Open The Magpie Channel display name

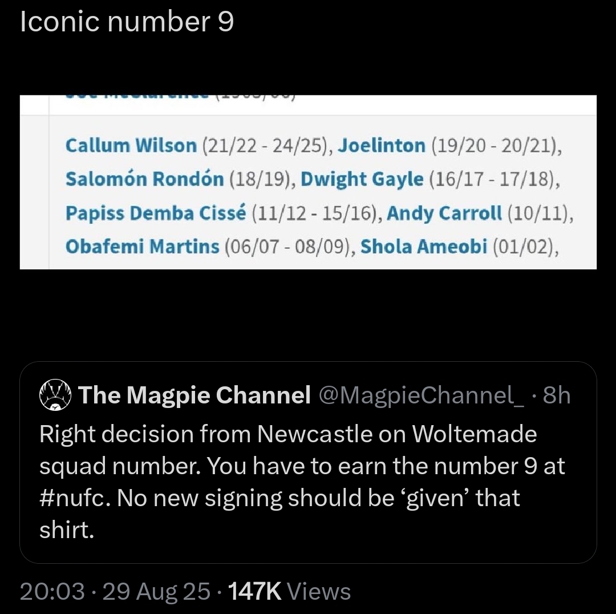(x=194, y=395)
